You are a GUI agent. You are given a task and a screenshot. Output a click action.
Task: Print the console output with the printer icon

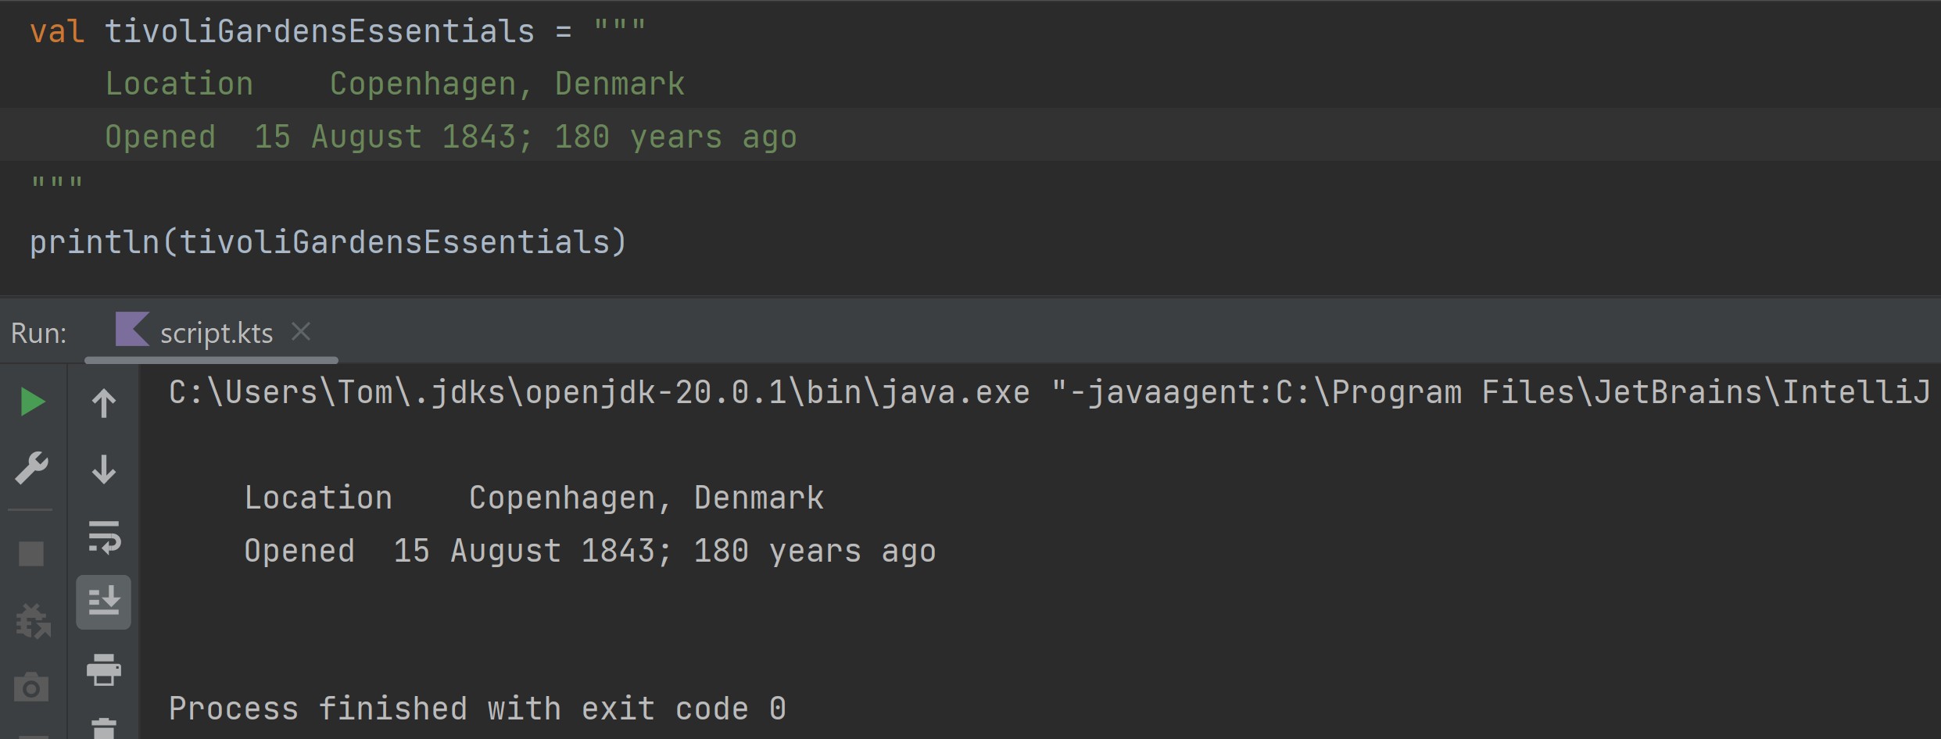[104, 669]
